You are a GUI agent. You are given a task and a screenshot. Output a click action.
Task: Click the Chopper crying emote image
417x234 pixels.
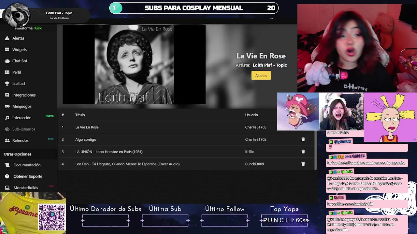(x=298, y=111)
